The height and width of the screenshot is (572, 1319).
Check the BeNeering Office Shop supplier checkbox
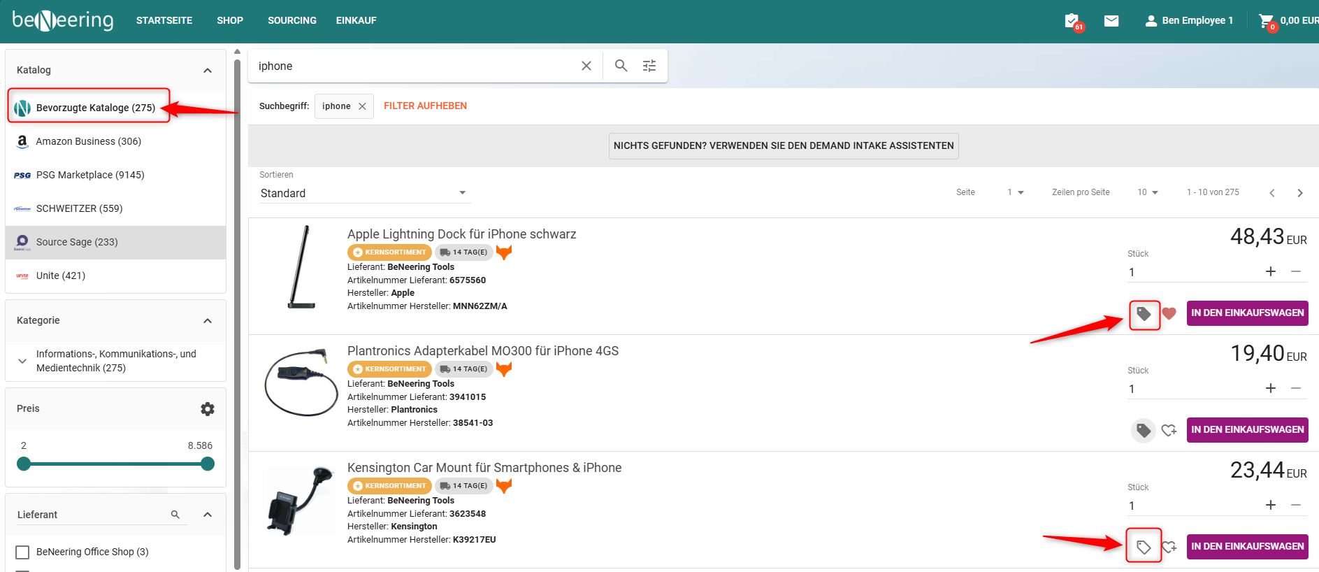[22, 552]
